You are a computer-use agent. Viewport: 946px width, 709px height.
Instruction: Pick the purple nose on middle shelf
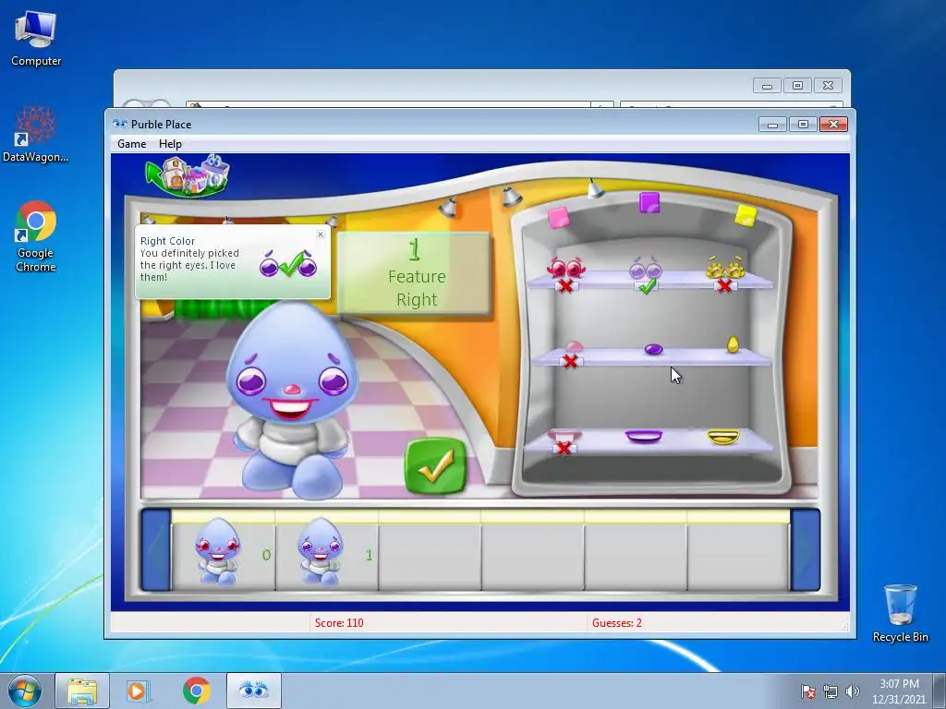coord(653,349)
